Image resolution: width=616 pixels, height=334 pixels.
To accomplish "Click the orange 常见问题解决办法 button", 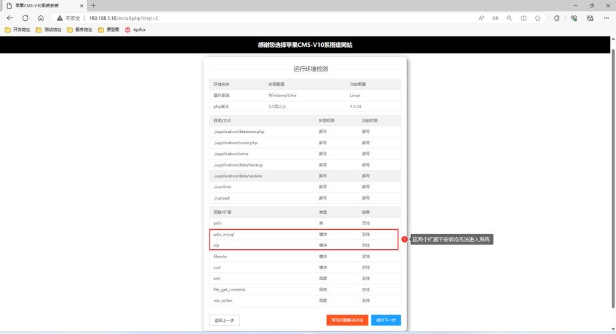I will coord(347,320).
